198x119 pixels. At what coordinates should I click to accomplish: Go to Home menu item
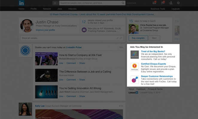(x=22, y=9)
